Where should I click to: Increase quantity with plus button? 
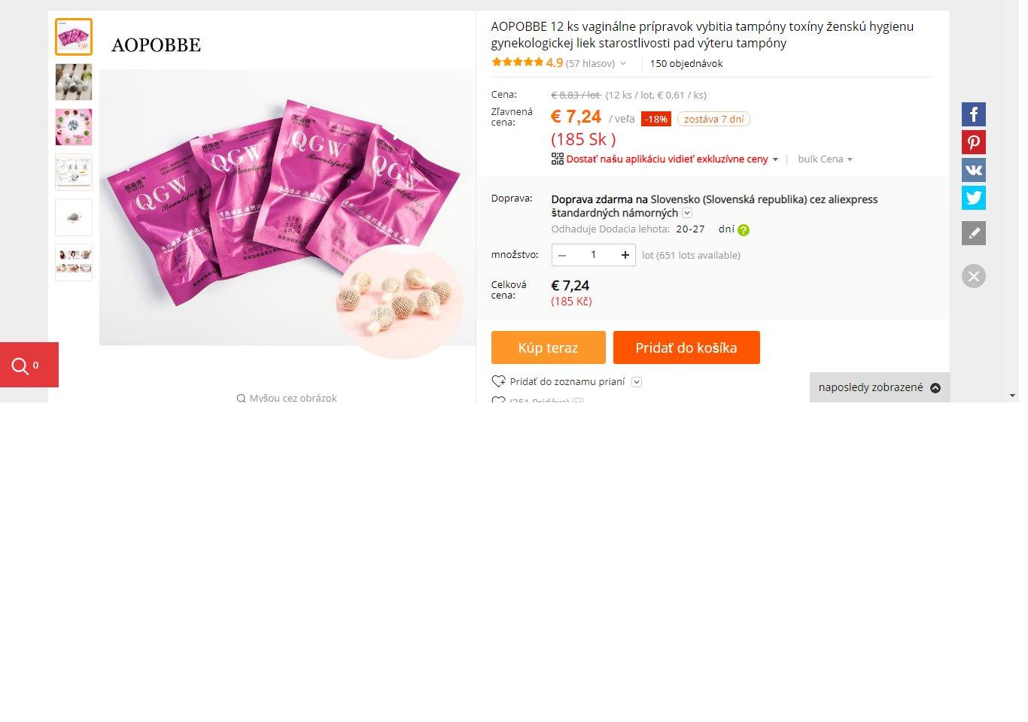coord(625,255)
